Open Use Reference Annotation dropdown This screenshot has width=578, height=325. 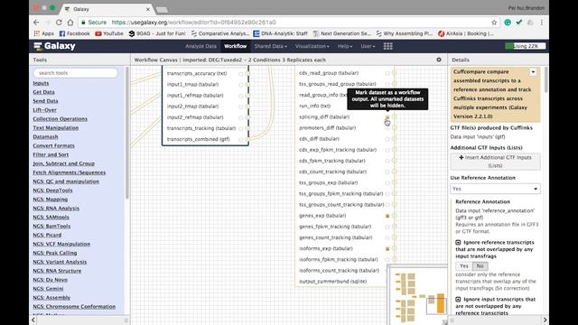coord(495,189)
